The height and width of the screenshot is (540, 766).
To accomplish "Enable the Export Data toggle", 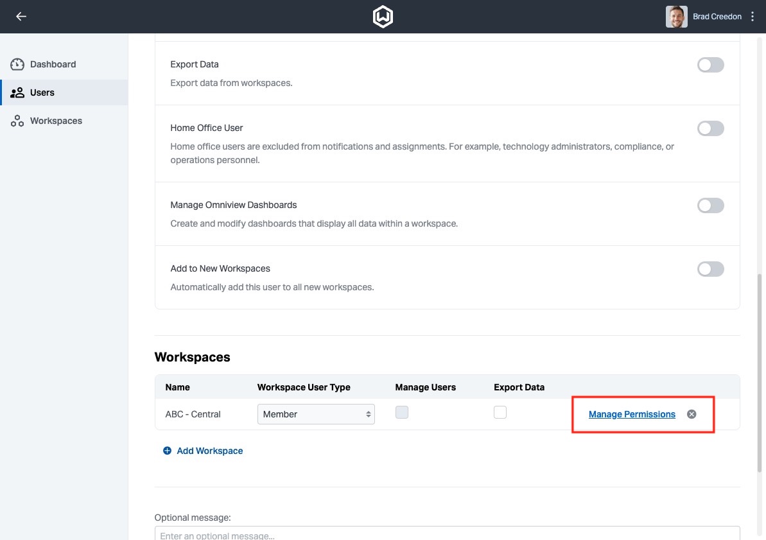I will pyautogui.click(x=710, y=65).
